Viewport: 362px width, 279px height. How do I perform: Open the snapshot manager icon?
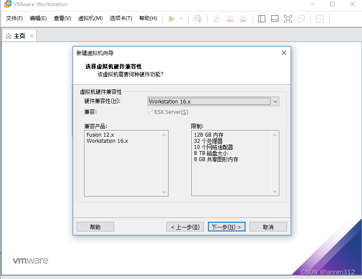pyautogui.click(x=243, y=19)
